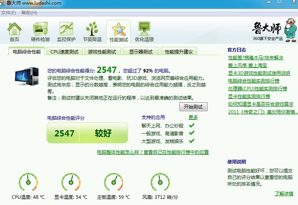Click the 使用说明 heading

tap(237, 162)
